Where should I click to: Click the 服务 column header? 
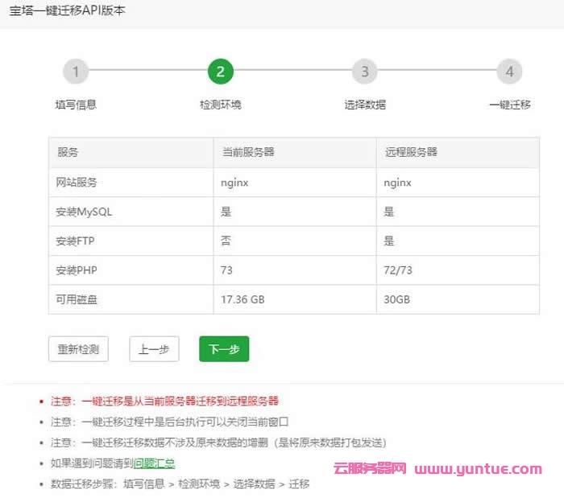pyautogui.click(x=68, y=152)
